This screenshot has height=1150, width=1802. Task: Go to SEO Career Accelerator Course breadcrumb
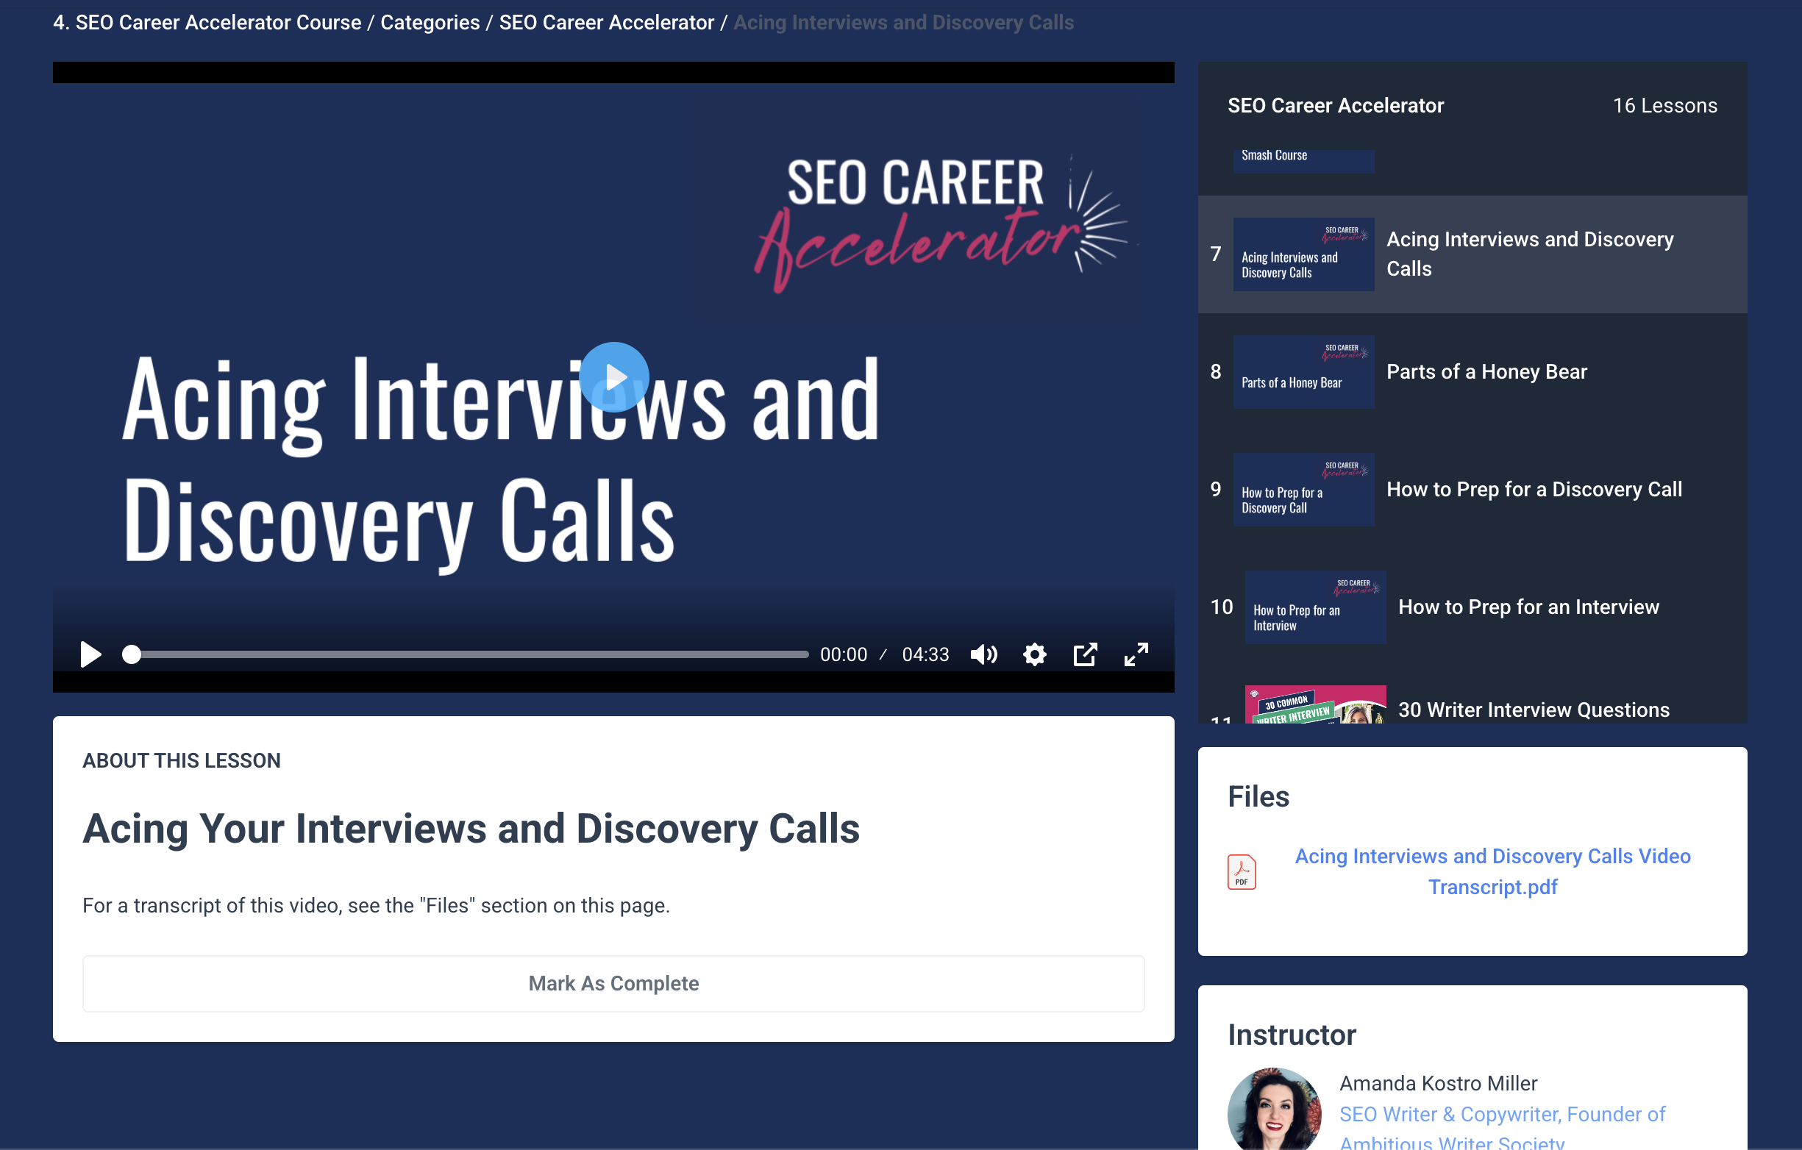click(x=207, y=23)
